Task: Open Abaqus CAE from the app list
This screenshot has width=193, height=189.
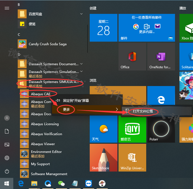Action: 41,94
